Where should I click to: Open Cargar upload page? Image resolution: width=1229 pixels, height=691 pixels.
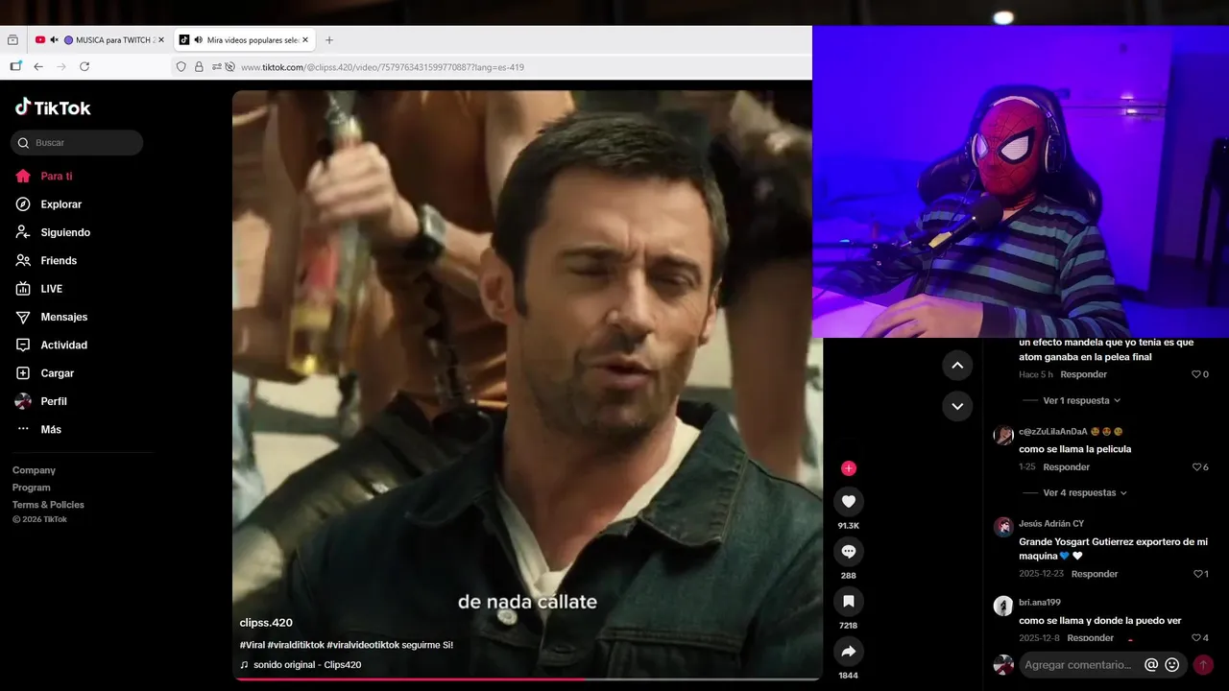[x=44, y=373]
